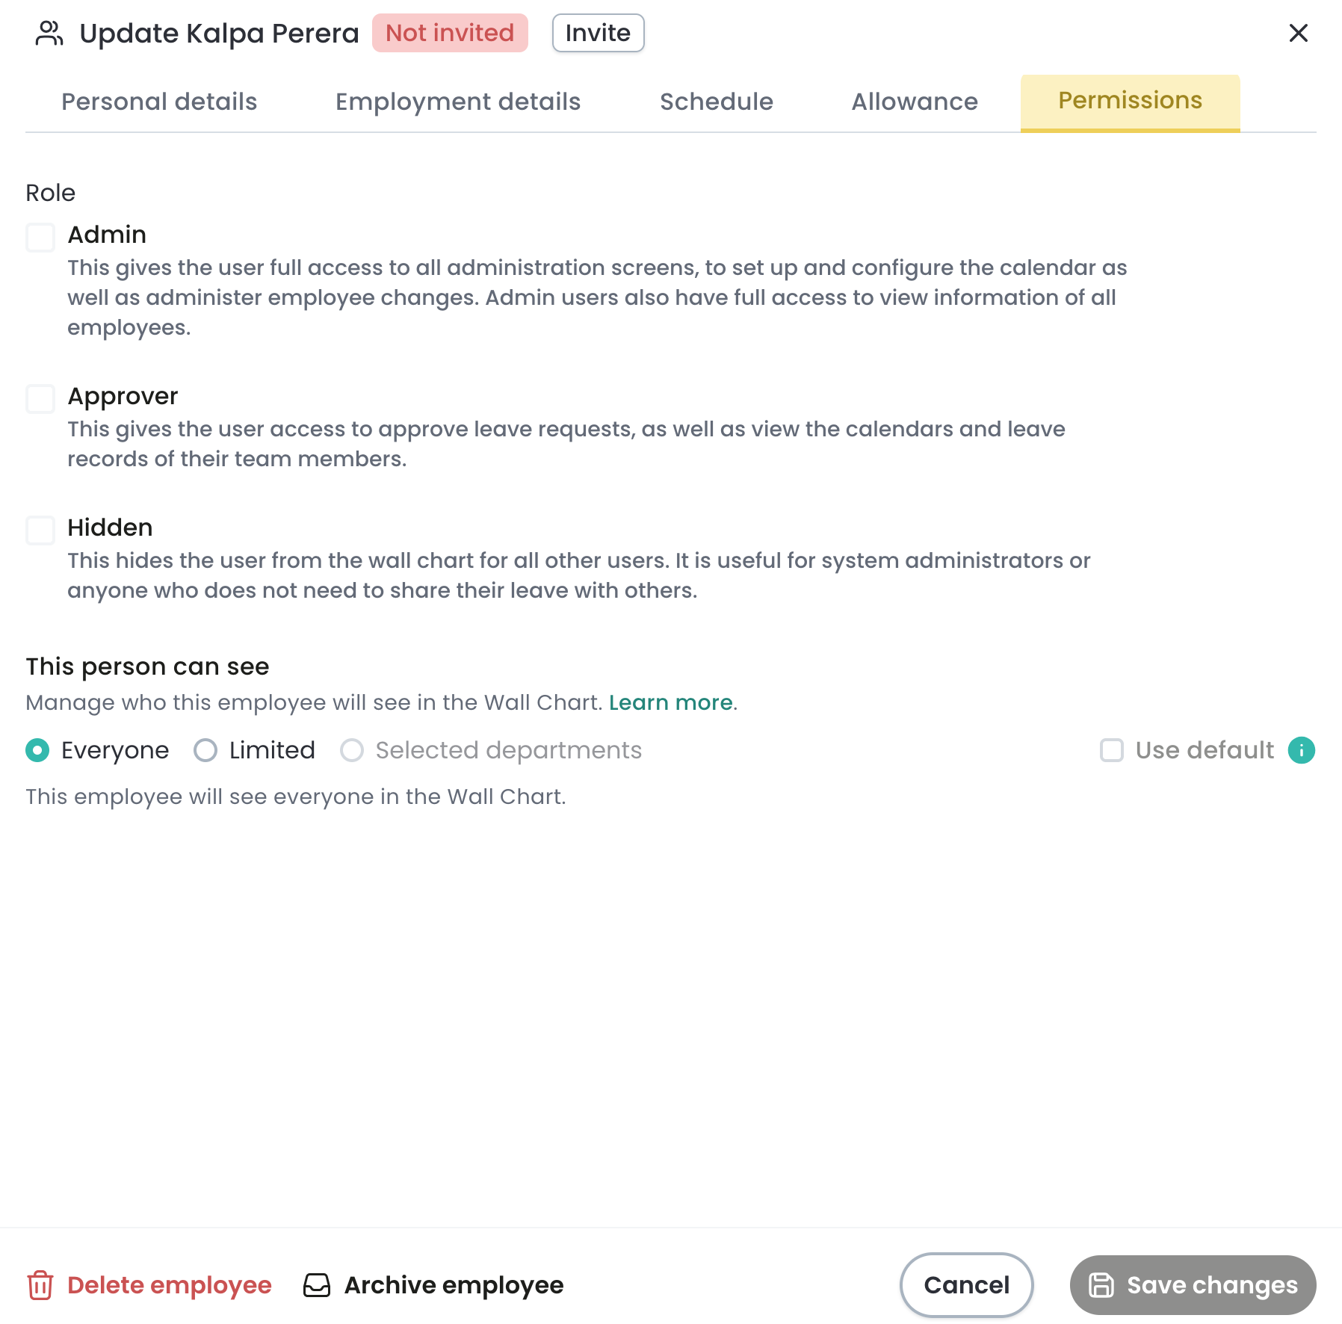This screenshot has width=1342, height=1324.
Task: Click the users icon beside Update Kalpa Perera
Action: (49, 34)
